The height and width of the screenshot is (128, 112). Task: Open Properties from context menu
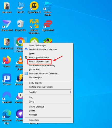pyautogui.click(x=48, y=120)
